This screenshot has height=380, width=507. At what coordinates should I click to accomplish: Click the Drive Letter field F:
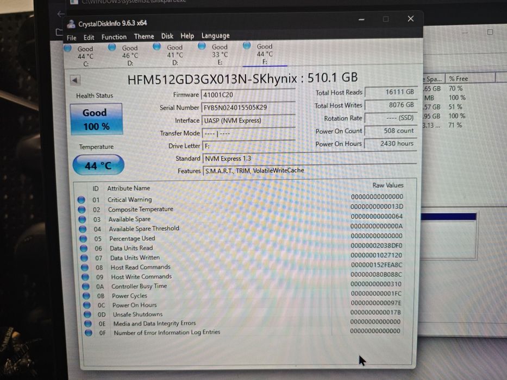pyautogui.click(x=249, y=145)
